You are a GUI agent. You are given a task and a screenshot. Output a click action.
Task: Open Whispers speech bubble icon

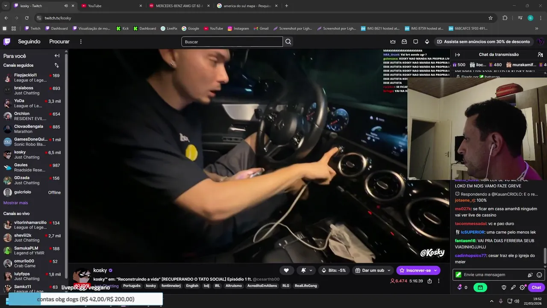point(415,41)
